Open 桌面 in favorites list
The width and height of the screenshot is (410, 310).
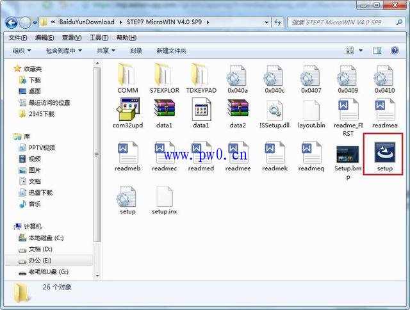pos(35,92)
